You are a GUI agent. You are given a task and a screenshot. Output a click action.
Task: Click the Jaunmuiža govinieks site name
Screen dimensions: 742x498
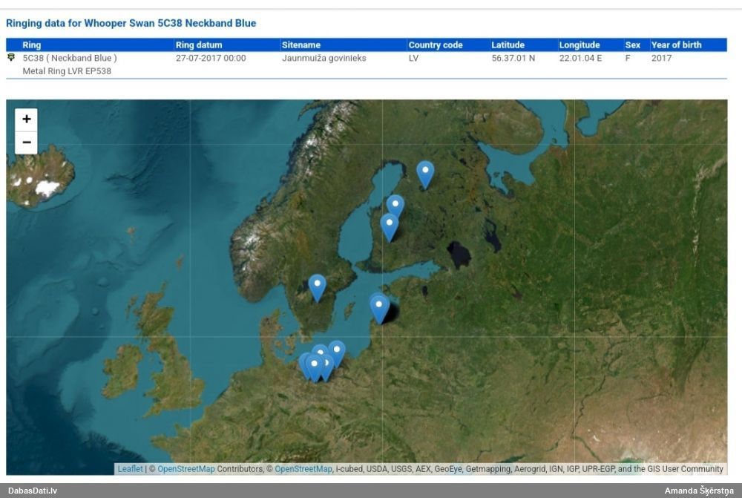(324, 58)
